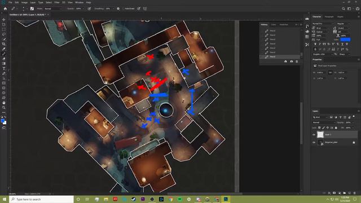361x203 pixels.
Task: Toggle lock image pixels brush icon
Action: click(x=323, y=128)
